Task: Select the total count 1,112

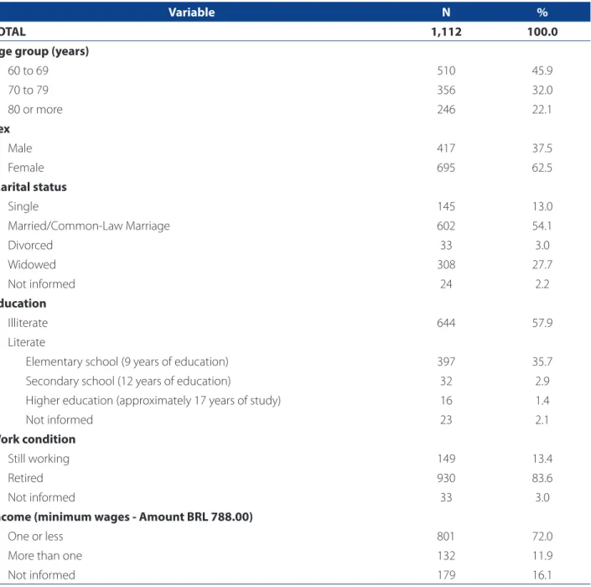Action: [x=446, y=32]
